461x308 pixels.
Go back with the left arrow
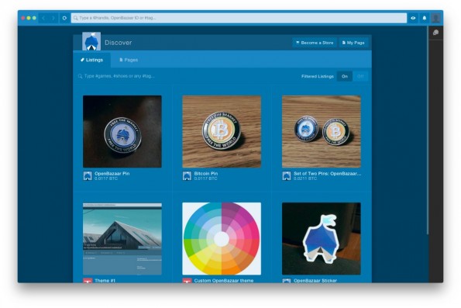pos(43,18)
